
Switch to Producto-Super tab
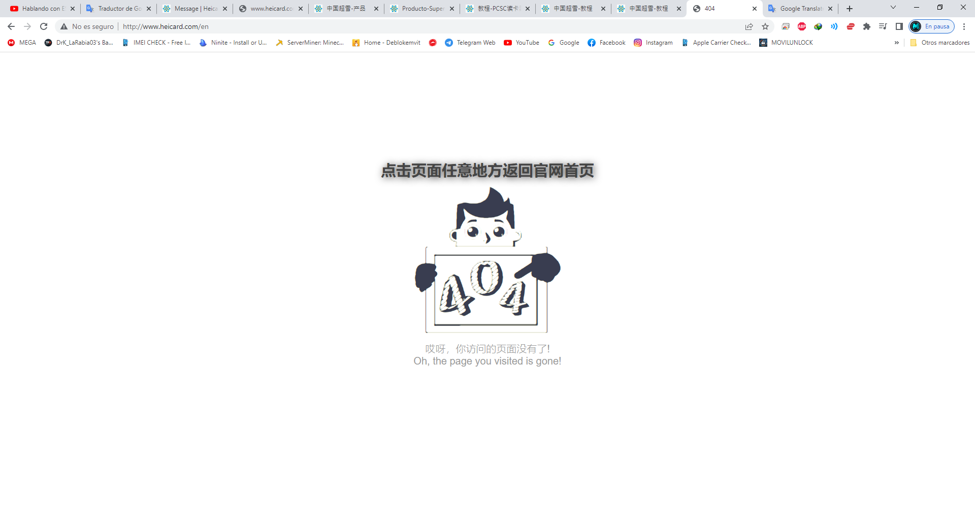coord(422,9)
